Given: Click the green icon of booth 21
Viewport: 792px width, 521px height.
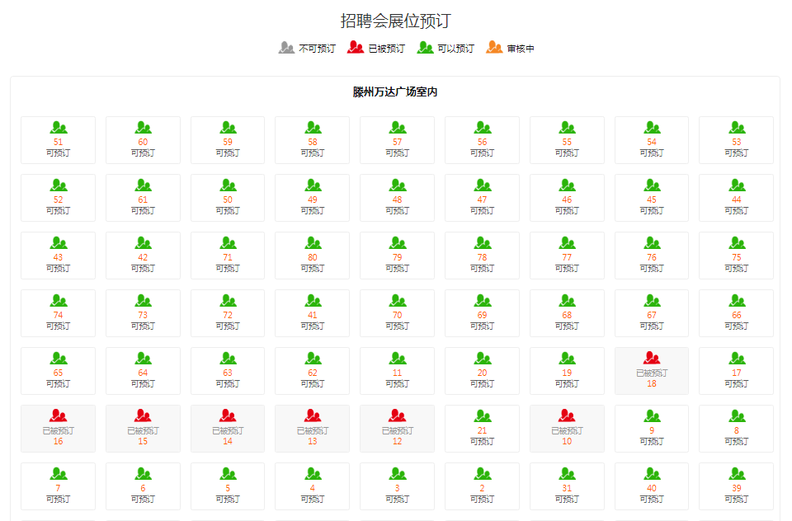Looking at the screenshot, I should (483, 416).
